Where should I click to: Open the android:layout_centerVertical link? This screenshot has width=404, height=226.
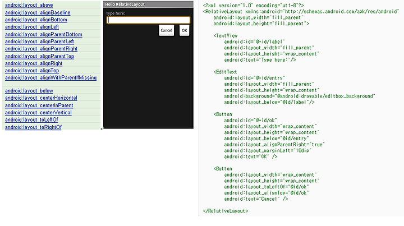click(x=38, y=113)
